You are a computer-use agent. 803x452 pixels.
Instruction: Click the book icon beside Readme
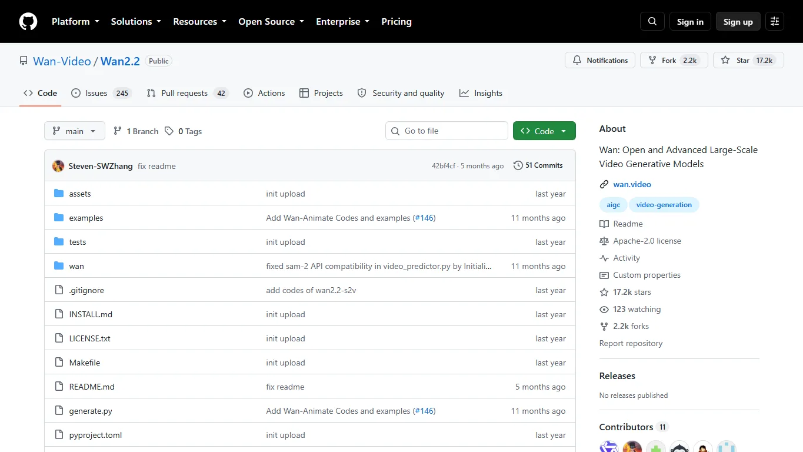pyautogui.click(x=604, y=224)
